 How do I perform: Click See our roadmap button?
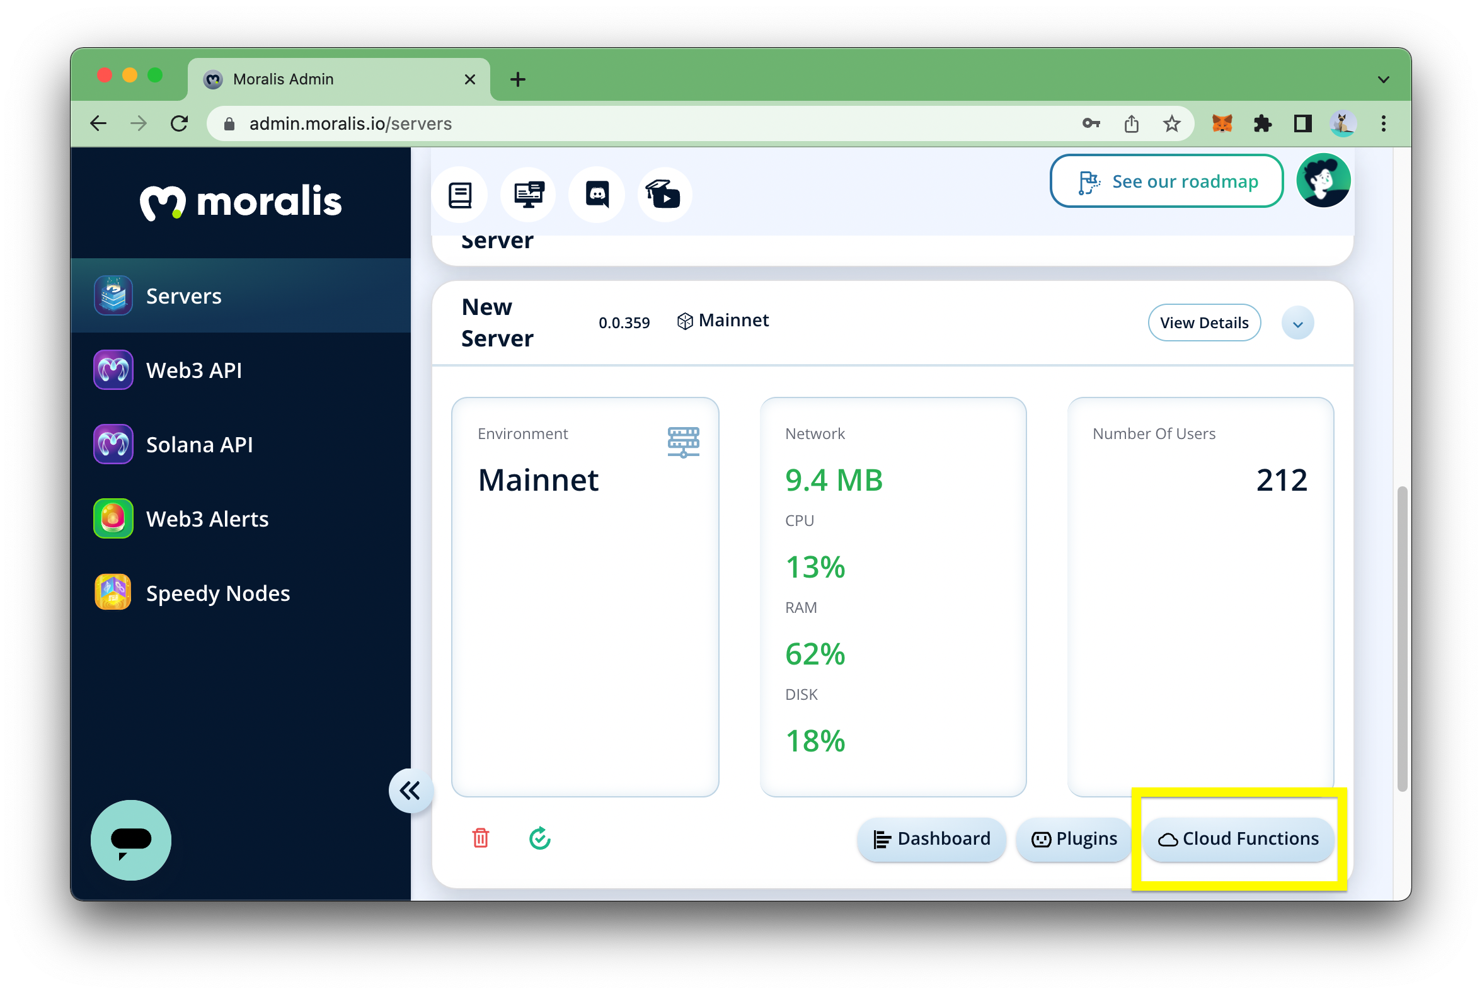pos(1166,181)
